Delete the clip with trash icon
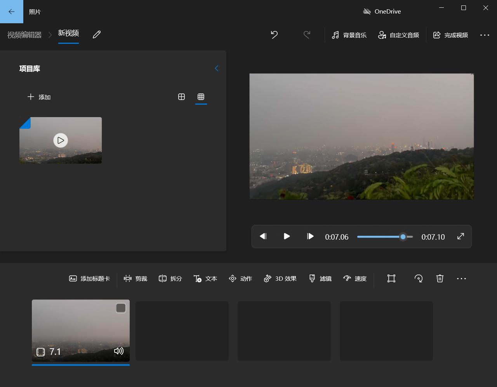This screenshot has height=387, width=497. 440,278
